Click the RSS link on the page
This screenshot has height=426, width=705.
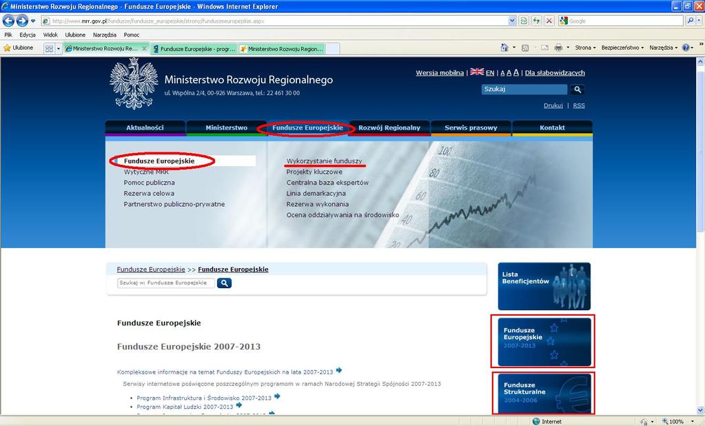[x=579, y=105]
